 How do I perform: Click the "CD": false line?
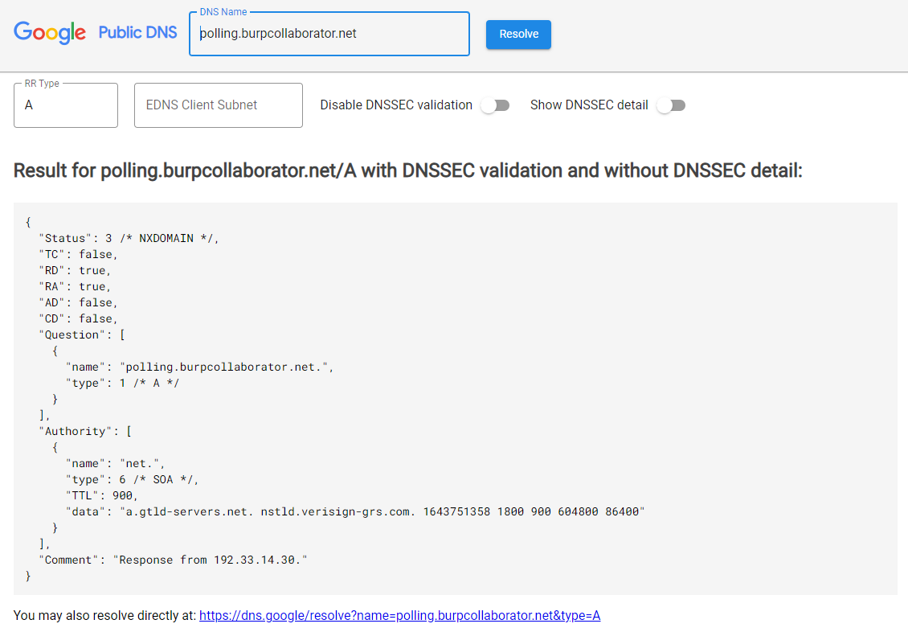coord(78,318)
